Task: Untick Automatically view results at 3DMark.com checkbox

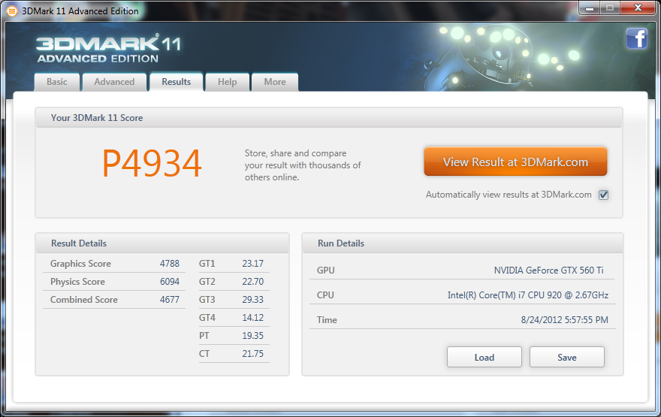Action: coord(604,195)
